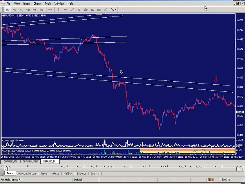Viewport: 245px width, 184px height.
Task: Switch chart to M1 timeframe button
Action: 8,10
